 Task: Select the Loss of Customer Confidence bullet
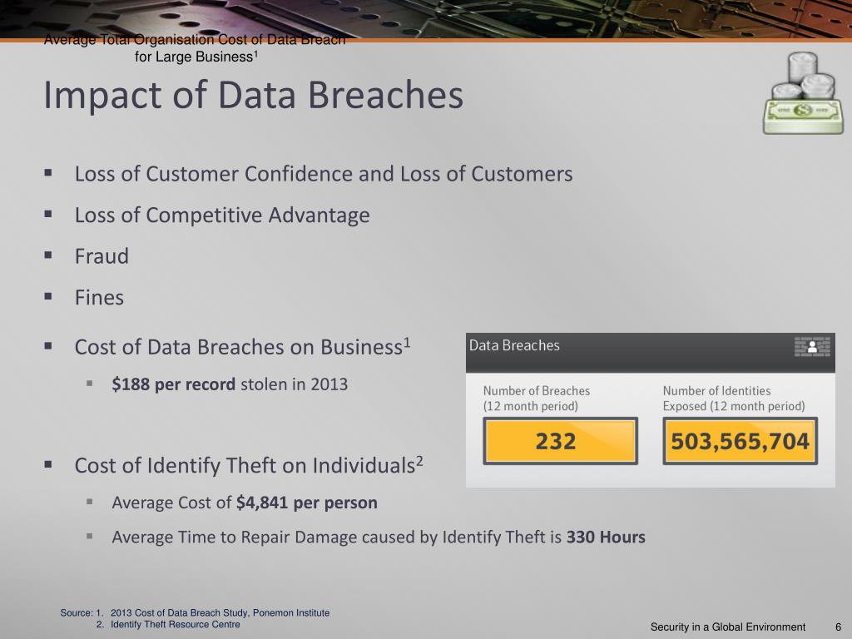pos(324,174)
